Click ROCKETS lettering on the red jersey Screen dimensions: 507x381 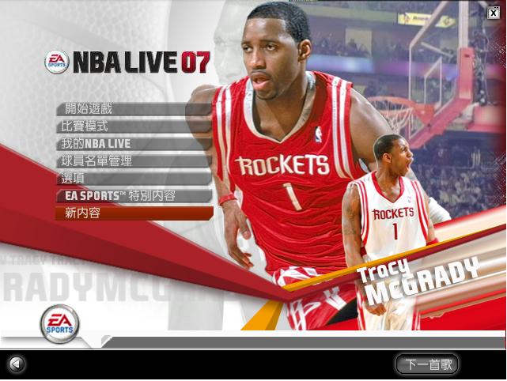[x=282, y=165]
